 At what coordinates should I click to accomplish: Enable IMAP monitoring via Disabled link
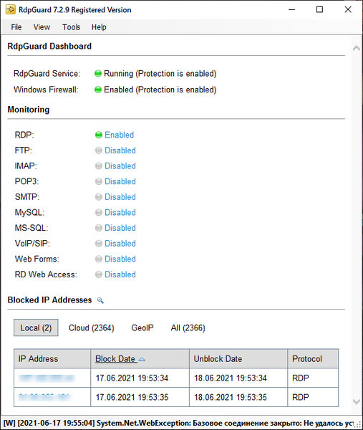(x=120, y=166)
